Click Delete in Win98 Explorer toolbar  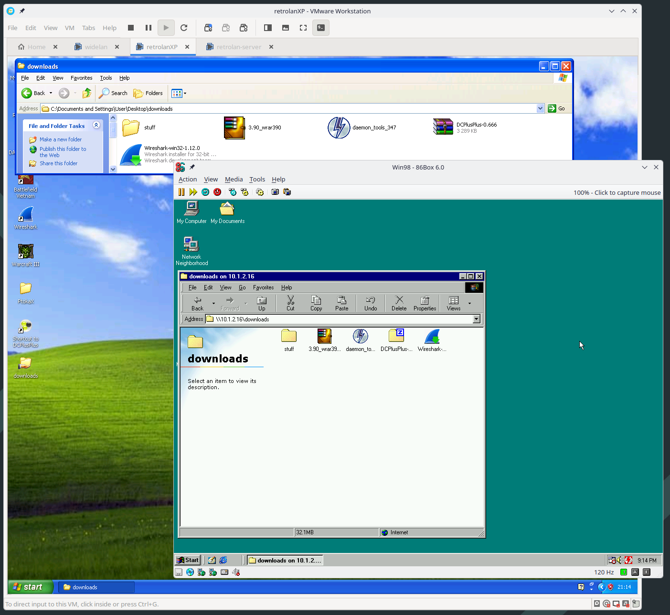pyautogui.click(x=399, y=303)
